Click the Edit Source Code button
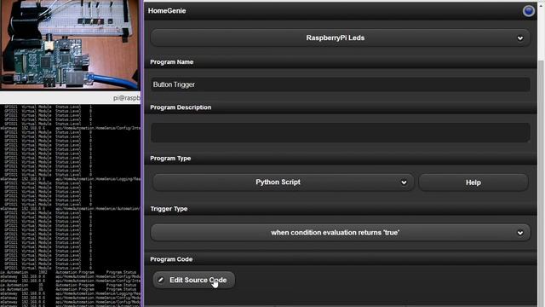 click(x=194, y=280)
